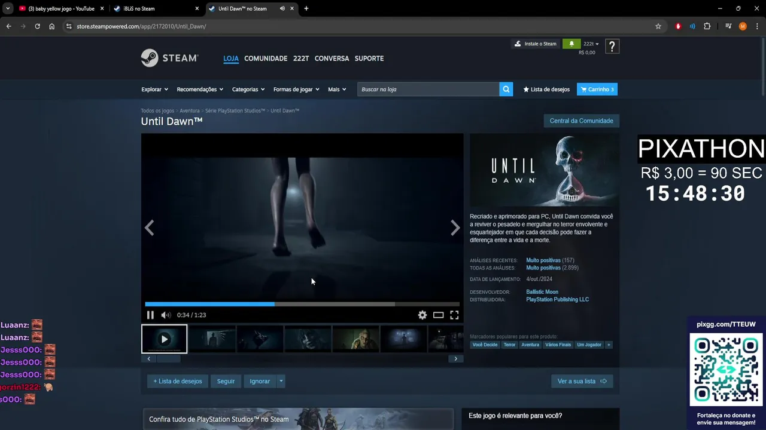Select first trailer thumbnail with play icon
The width and height of the screenshot is (766, 430).
pos(164,339)
